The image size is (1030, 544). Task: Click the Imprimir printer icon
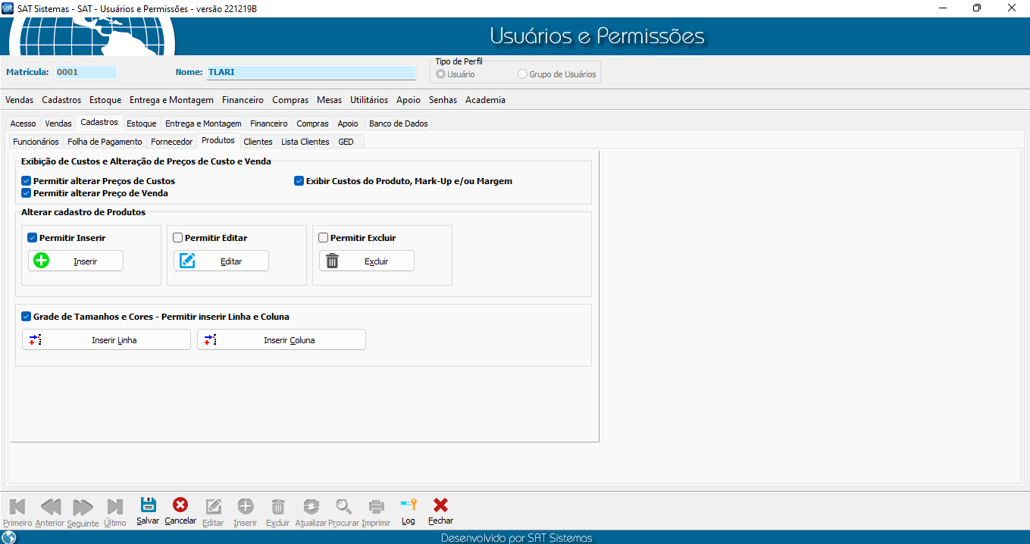point(376,506)
